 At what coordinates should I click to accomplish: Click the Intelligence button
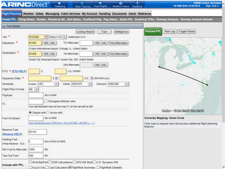[x=121, y=32]
